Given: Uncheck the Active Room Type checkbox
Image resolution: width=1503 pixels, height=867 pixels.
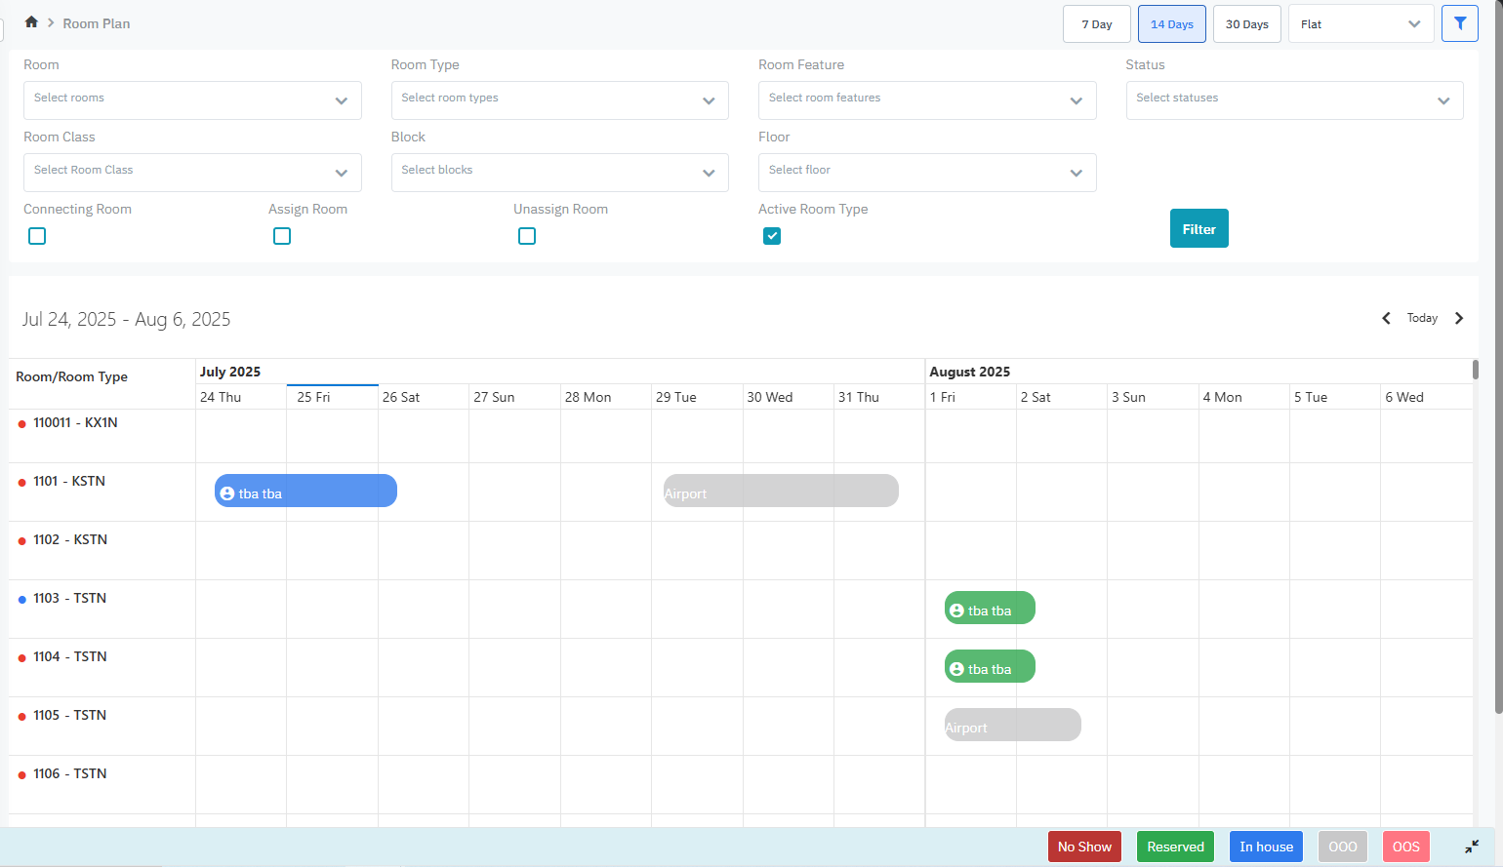Looking at the screenshot, I should click(x=772, y=236).
